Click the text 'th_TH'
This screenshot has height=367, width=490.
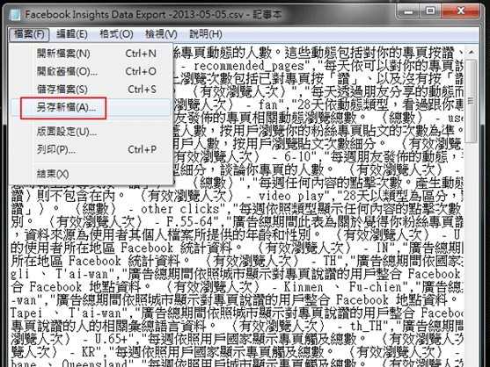point(366,326)
